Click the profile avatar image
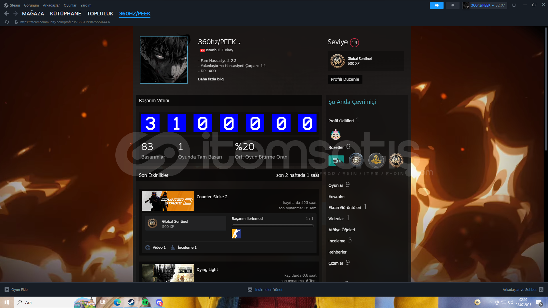Screen dimensions: 548x308 pyautogui.click(x=164, y=60)
